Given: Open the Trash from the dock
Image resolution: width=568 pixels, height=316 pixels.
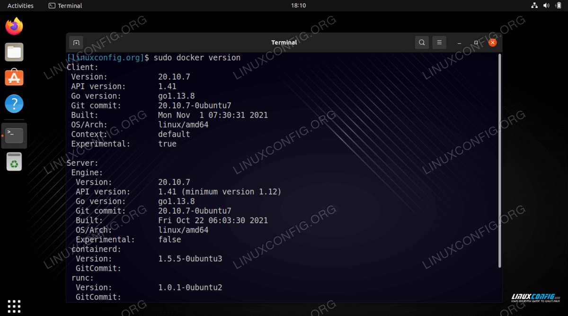Looking at the screenshot, I should click(14, 162).
